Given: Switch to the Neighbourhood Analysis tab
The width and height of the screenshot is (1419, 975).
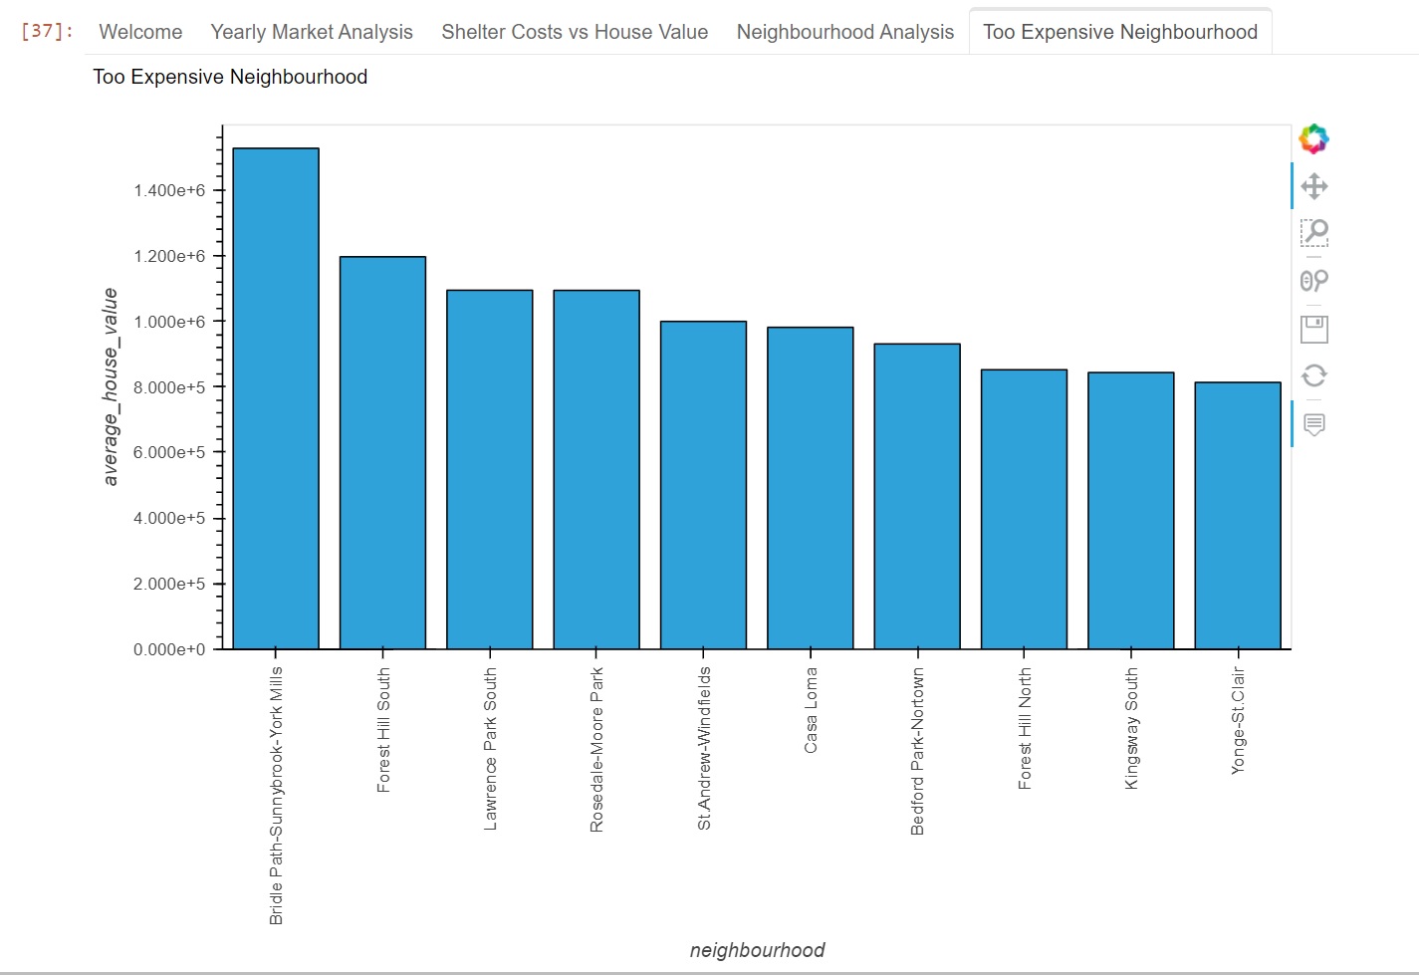Looking at the screenshot, I should [x=844, y=31].
